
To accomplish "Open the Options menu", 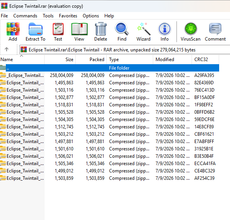I will 91,16.
